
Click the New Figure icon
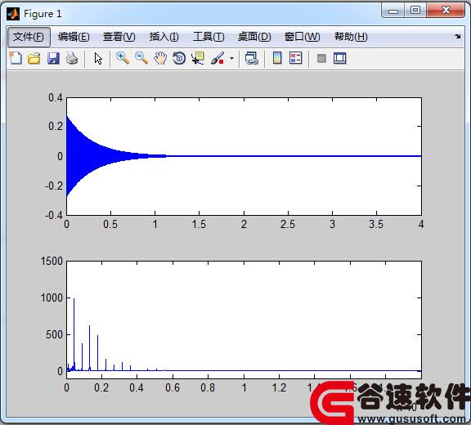point(16,58)
